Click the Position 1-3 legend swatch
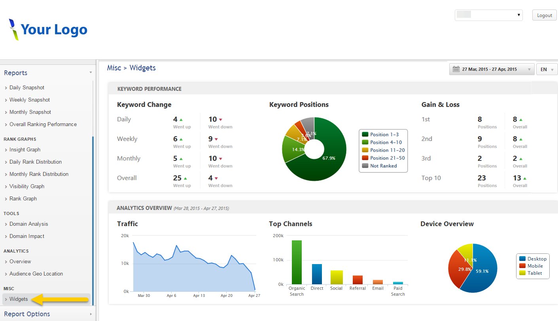Image resolution: width=558 pixels, height=321 pixels. pos(365,135)
